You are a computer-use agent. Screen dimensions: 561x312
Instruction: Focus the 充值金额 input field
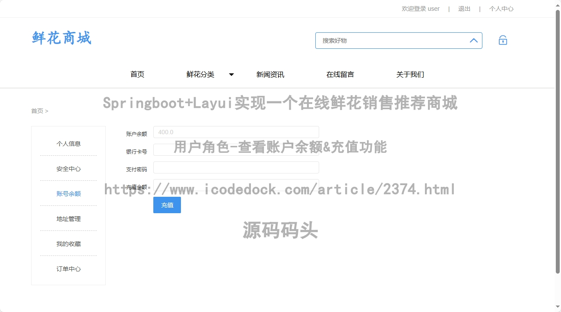236,185
